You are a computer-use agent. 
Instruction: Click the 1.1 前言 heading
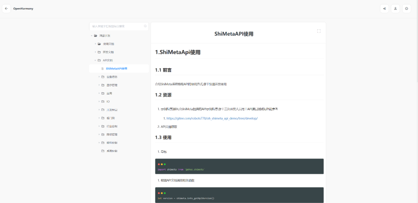[163, 70]
